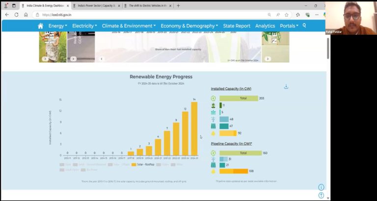
Task: Click the scroll-to-top arrow icon
Action: [x=321, y=195]
